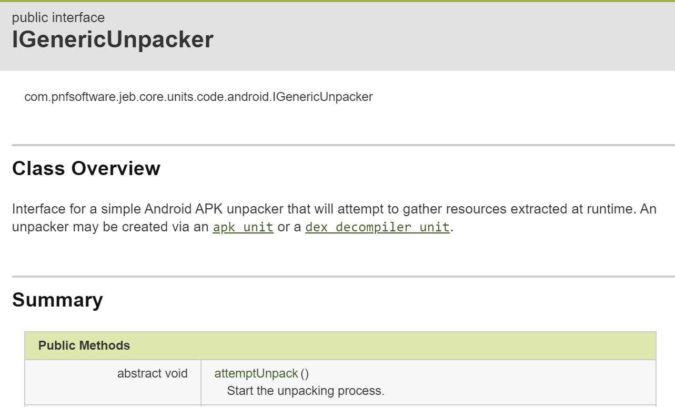The width and height of the screenshot is (675, 407).
Task: Click the Summary section heading
Action: tap(57, 300)
